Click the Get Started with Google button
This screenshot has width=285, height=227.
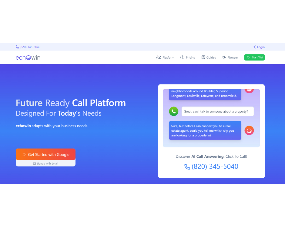click(45, 154)
